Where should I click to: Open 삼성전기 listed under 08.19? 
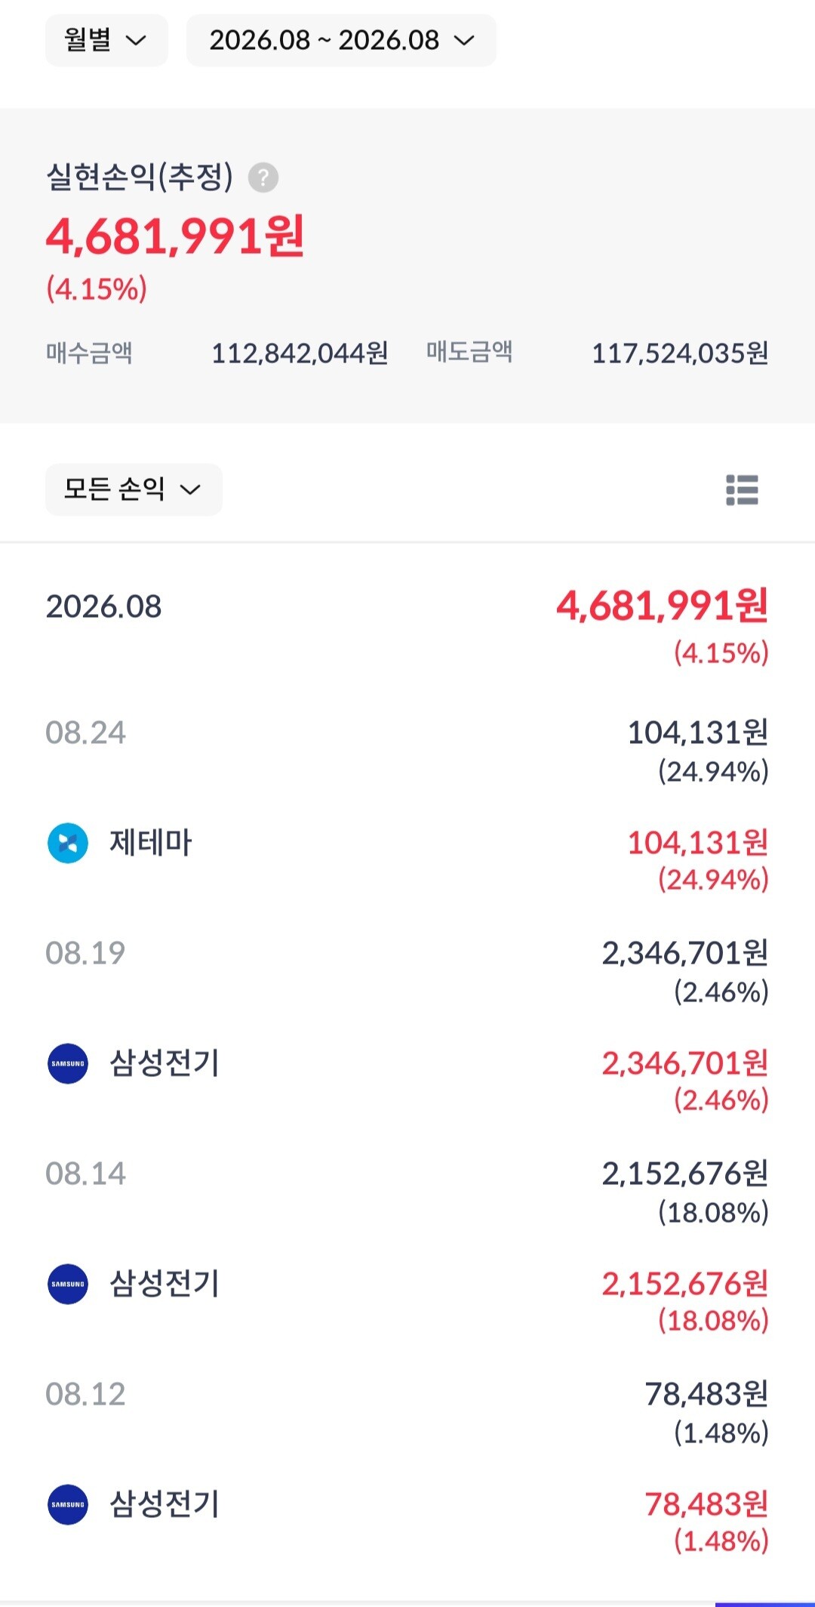pos(165,1063)
